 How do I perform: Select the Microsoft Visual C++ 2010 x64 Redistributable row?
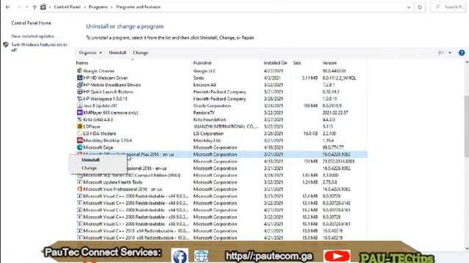tap(221, 231)
